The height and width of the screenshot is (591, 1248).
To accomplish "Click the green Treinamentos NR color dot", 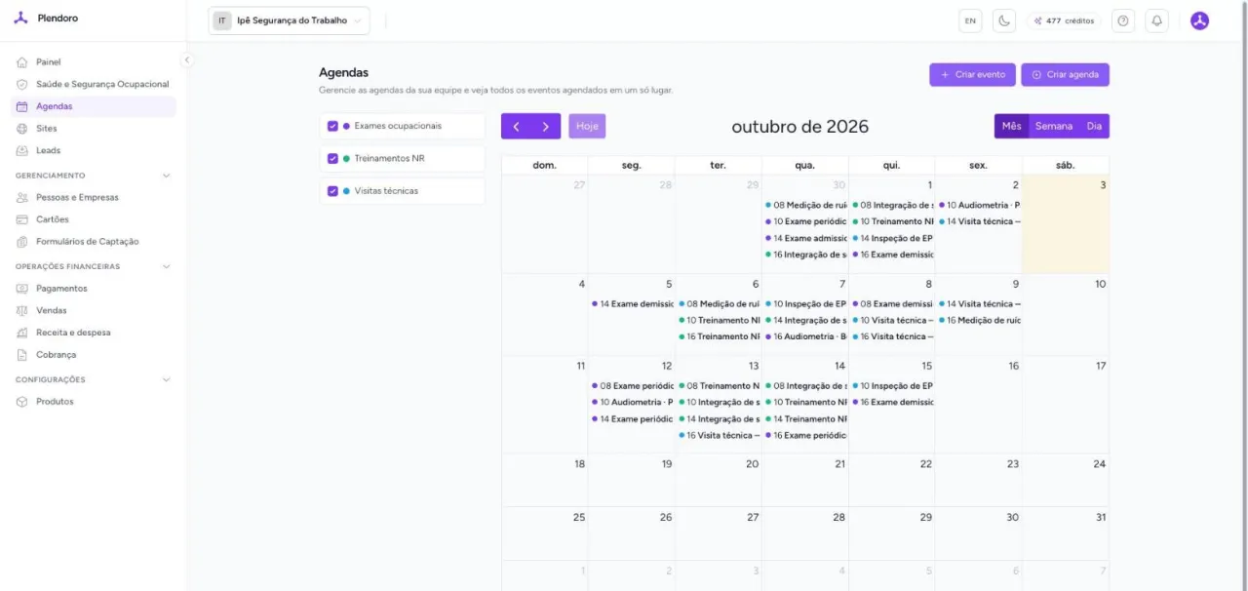I will pos(346,159).
